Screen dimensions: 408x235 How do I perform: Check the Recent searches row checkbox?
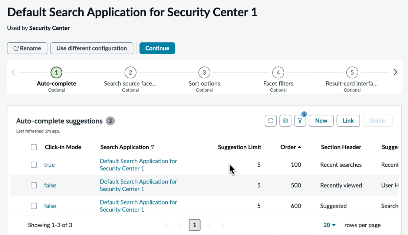34,165
